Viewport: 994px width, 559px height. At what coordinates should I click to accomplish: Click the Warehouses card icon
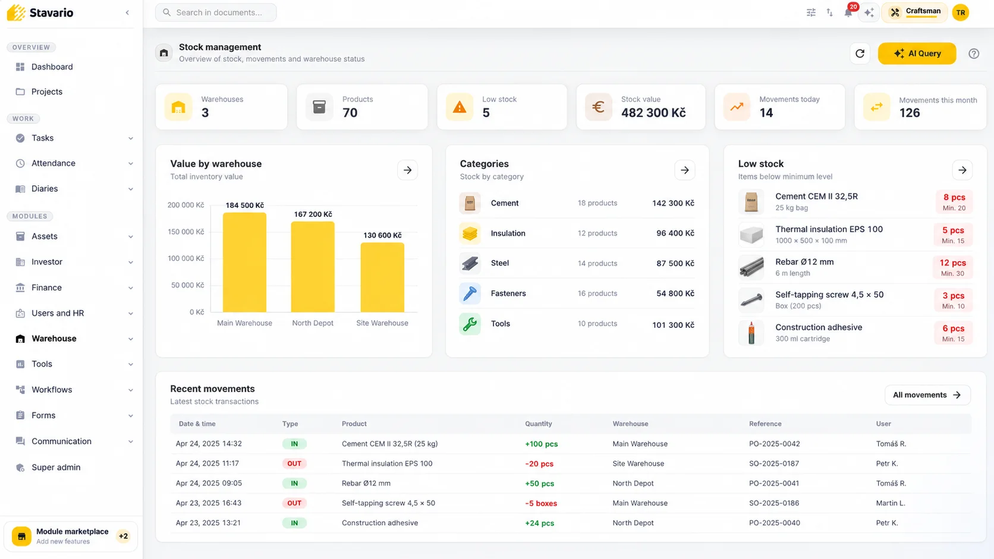click(178, 107)
